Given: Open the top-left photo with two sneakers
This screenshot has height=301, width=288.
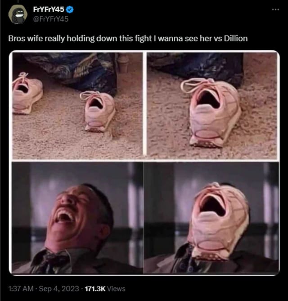Looking at the screenshot, I should 77,105.
